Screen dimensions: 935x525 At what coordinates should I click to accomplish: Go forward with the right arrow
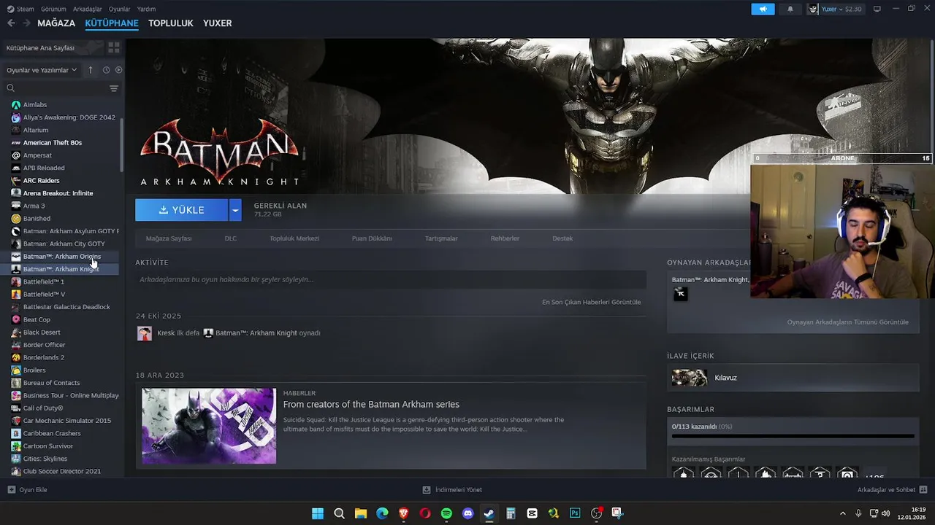(x=27, y=23)
